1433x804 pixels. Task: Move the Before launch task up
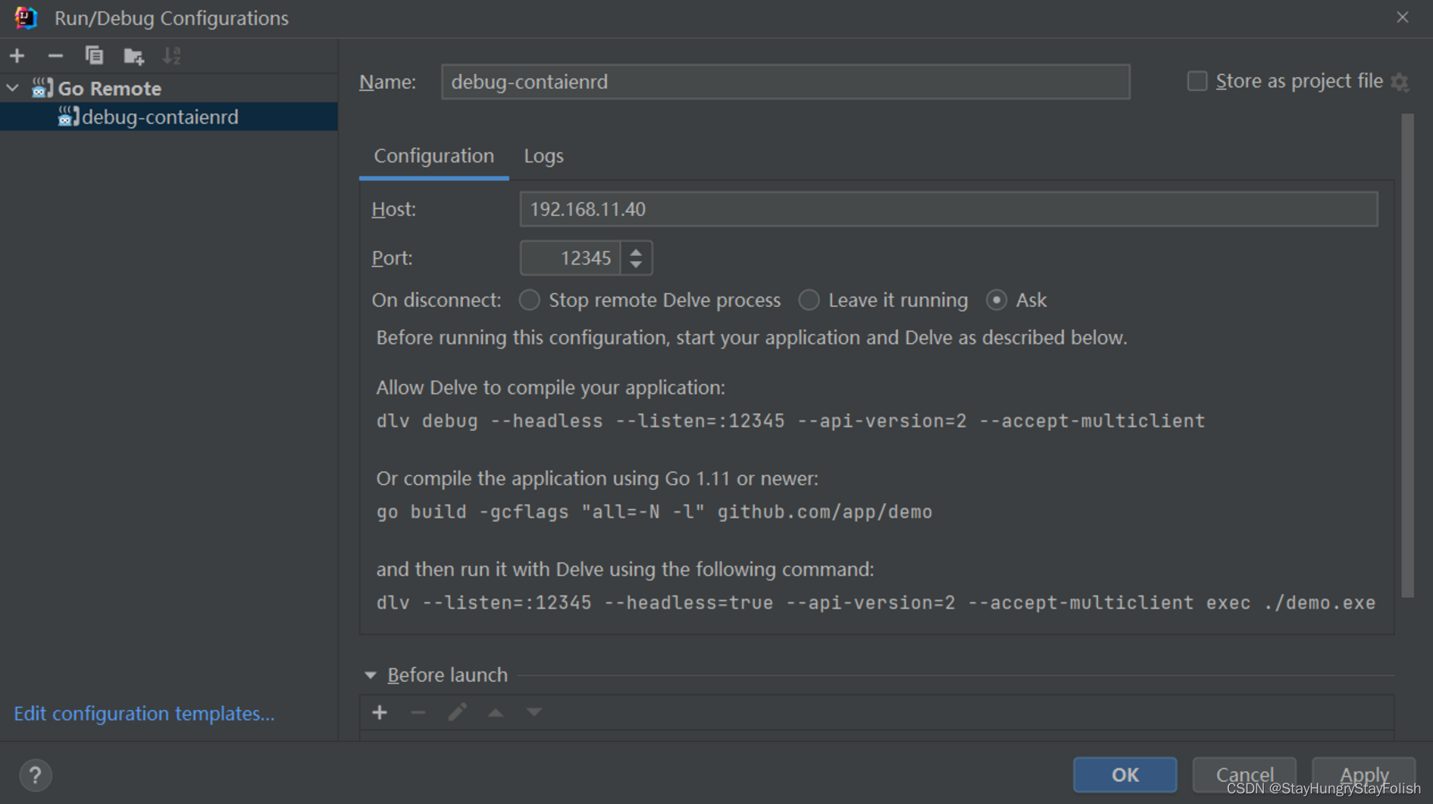496,712
